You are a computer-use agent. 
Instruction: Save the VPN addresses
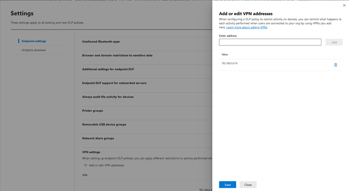[227, 185]
